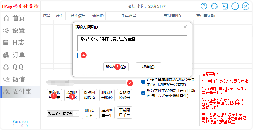Minimize the IPay window

point(235,6)
